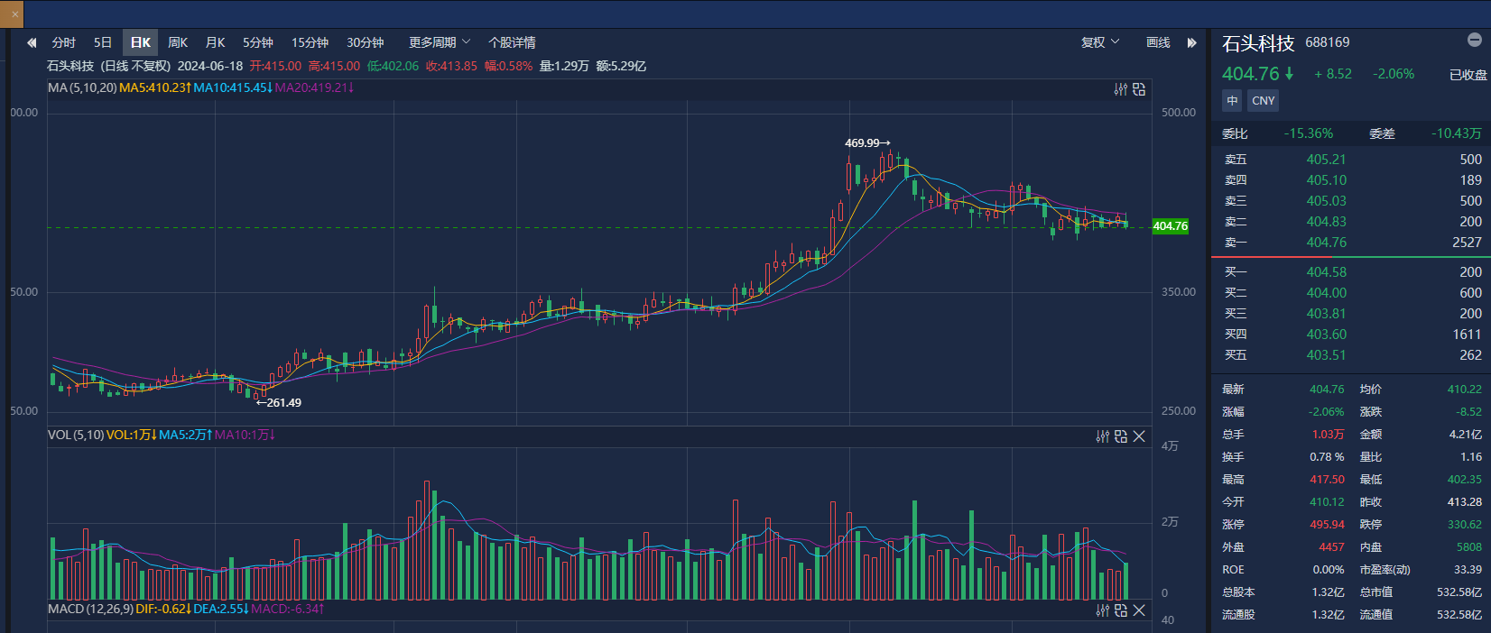Open MACD indicator parameter settings icon

coord(1102,610)
